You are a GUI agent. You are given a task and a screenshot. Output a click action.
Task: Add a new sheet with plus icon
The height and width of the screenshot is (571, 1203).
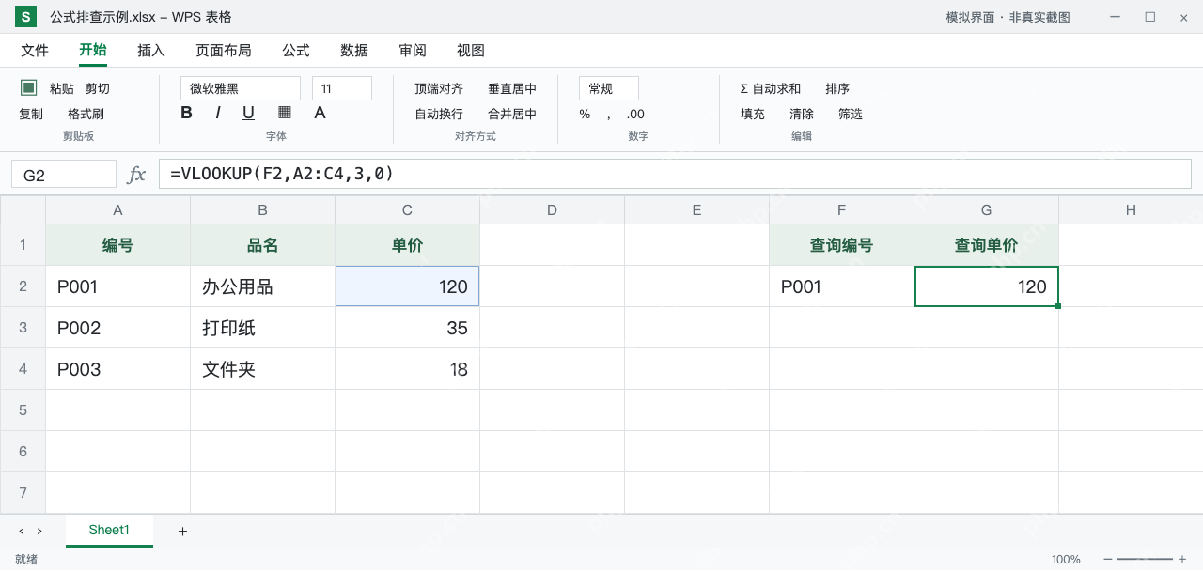(x=182, y=532)
